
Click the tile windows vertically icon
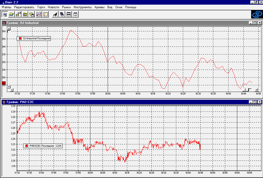(75, 14)
